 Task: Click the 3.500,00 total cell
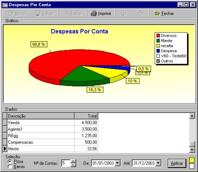86,129
